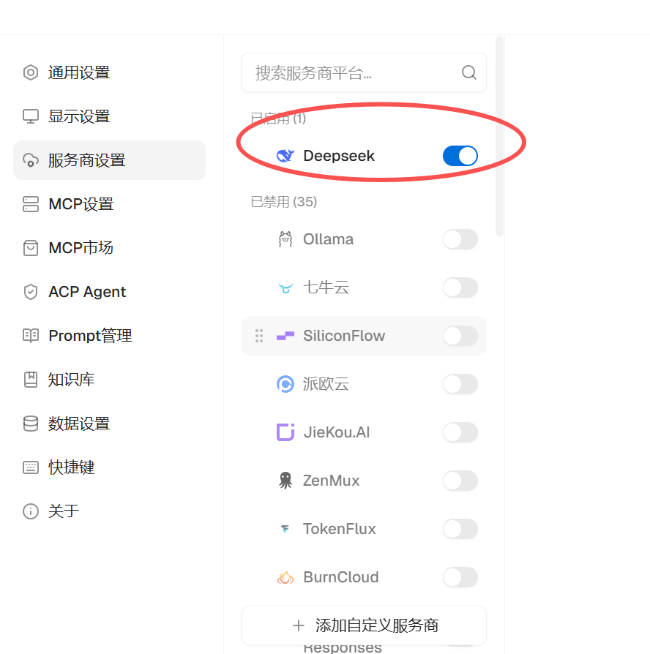
Task: Focus the 搜索服务商平台 search field
Action: click(x=364, y=72)
